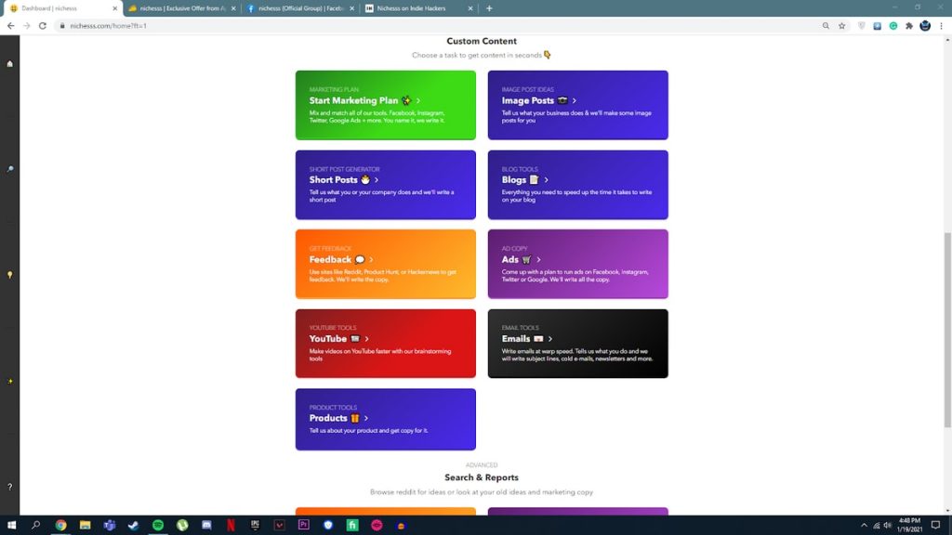The width and height of the screenshot is (952, 535).
Task: Open Discord from the taskbar
Action: coord(206,525)
